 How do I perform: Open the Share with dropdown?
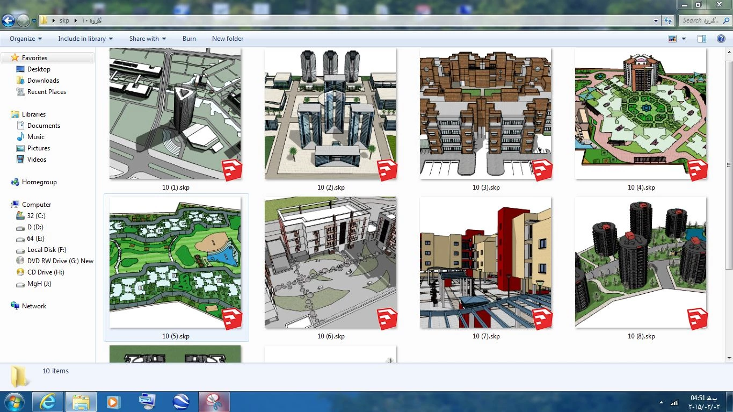pos(148,39)
